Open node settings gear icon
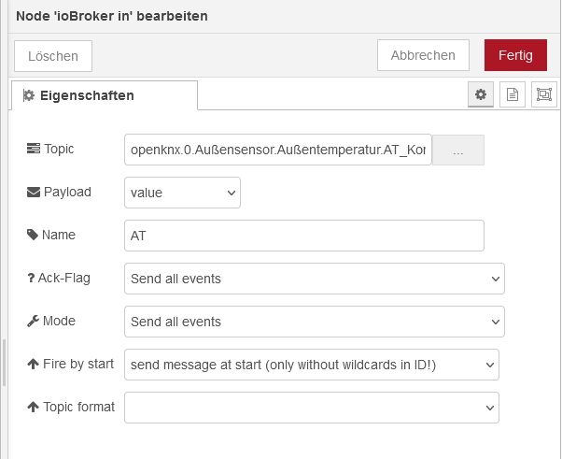 pos(481,94)
